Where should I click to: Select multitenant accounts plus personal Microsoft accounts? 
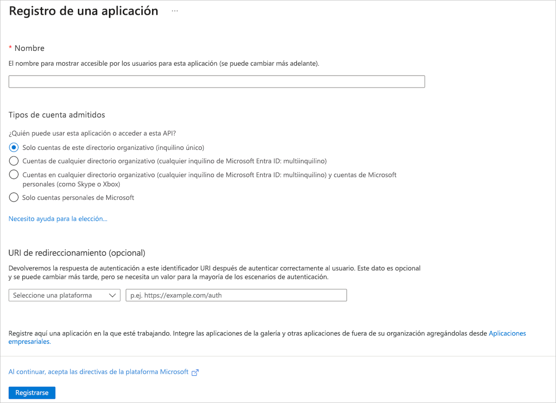[x=13, y=174]
